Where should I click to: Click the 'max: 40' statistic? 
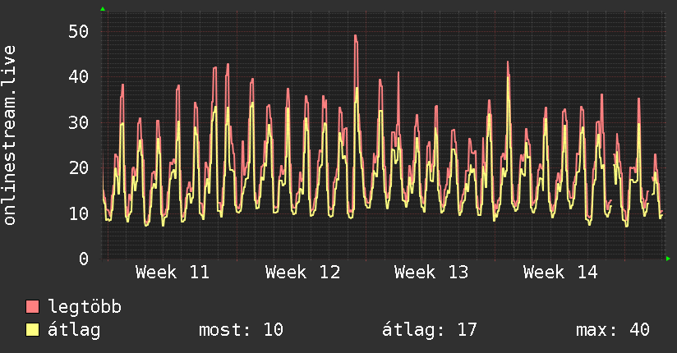(x=613, y=330)
